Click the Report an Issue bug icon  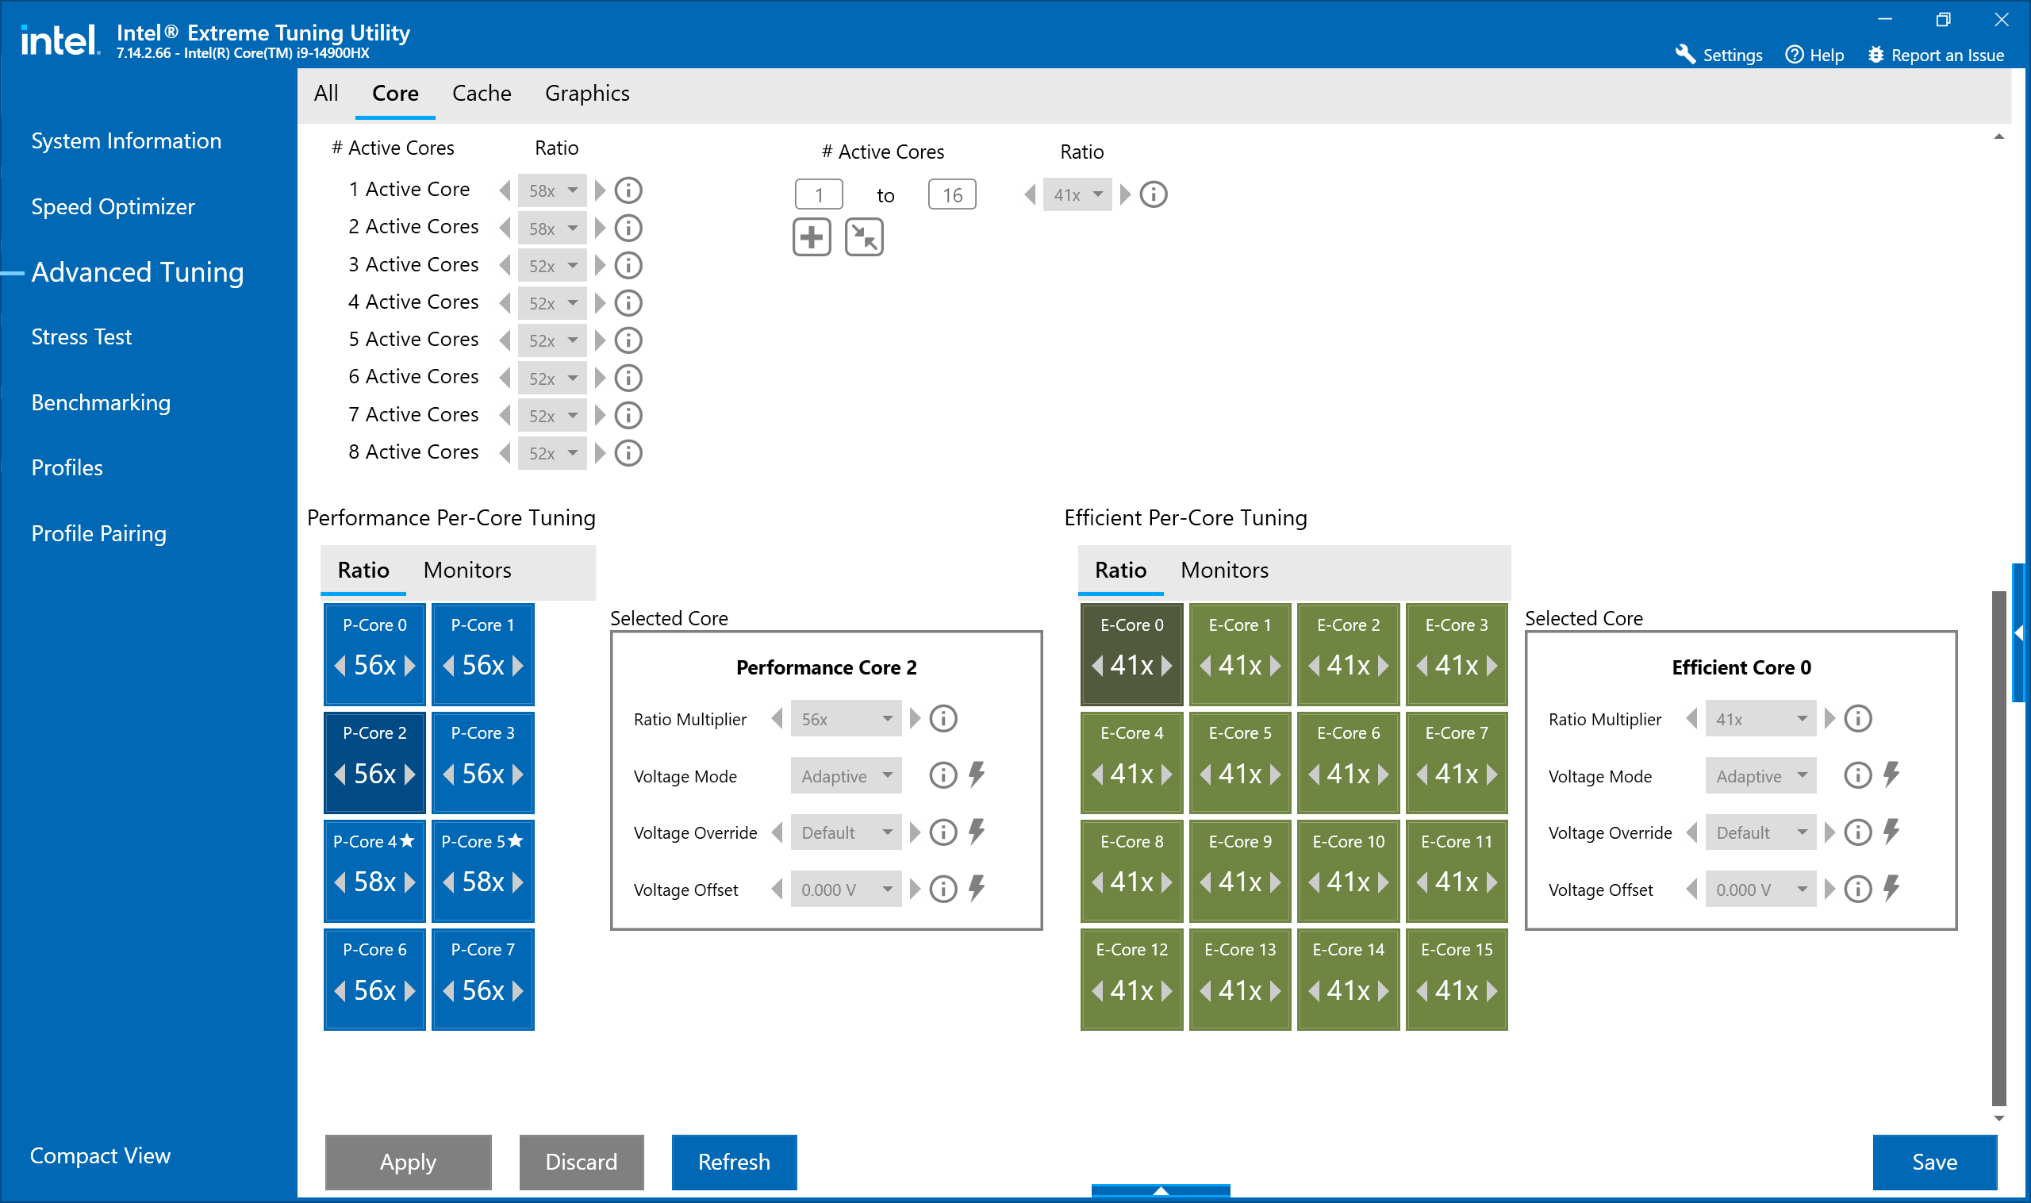pyautogui.click(x=1876, y=54)
